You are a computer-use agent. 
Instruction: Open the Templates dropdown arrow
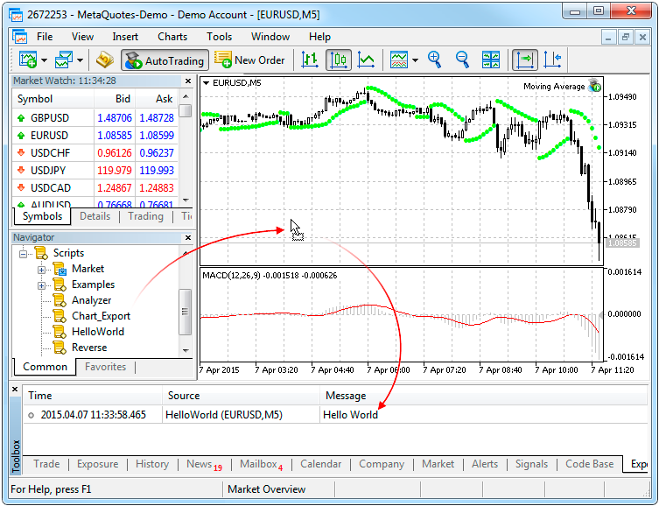click(415, 60)
